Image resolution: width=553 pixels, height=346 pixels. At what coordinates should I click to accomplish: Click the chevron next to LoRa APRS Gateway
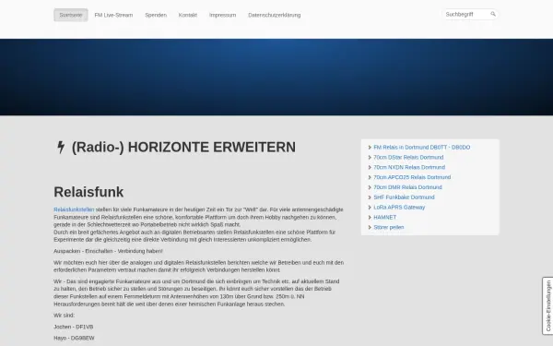(370, 208)
